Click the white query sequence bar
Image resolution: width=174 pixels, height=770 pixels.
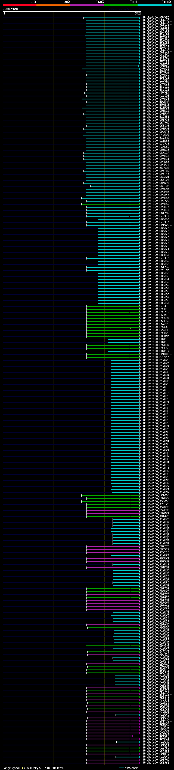72,11
